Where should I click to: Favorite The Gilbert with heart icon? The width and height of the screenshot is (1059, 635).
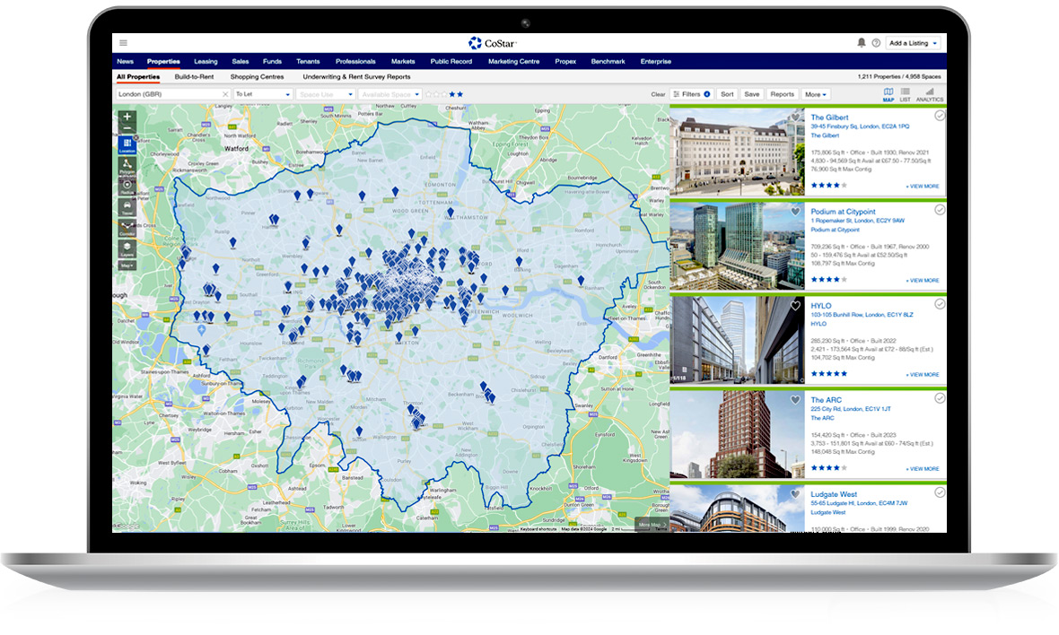(796, 117)
